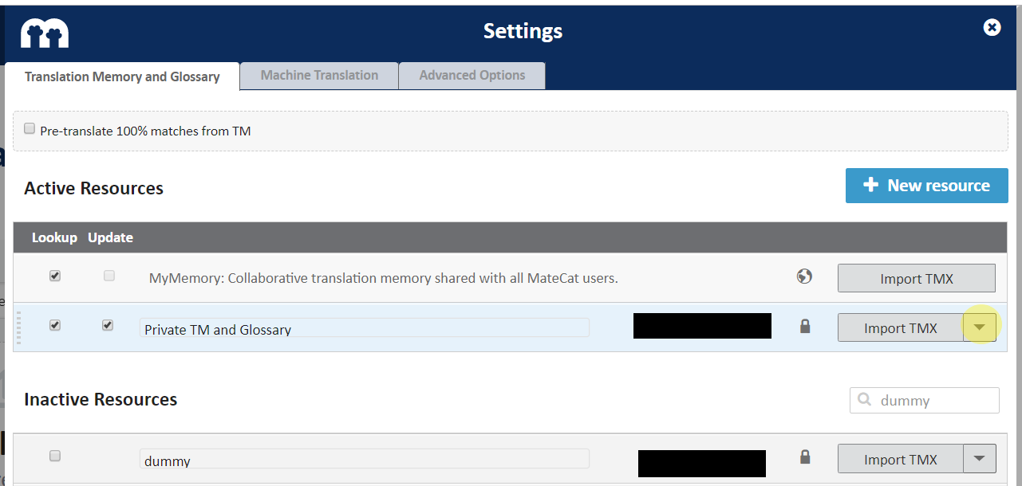The height and width of the screenshot is (486, 1022).
Task: Click the MateCat logo icon
Action: (x=45, y=33)
